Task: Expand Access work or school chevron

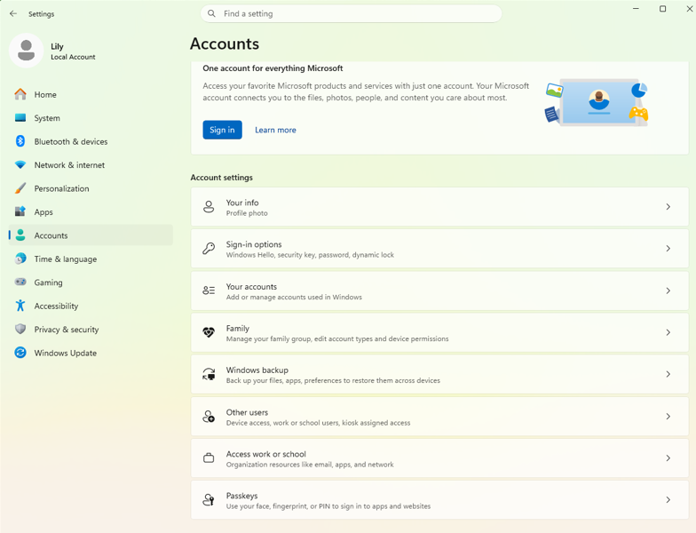Action: [x=668, y=458]
